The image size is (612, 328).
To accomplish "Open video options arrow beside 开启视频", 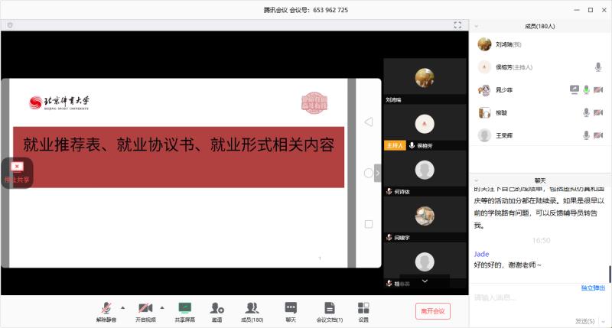I will click(x=161, y=307).
